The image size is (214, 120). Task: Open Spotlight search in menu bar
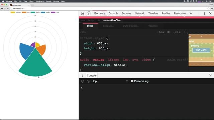[207, 1]
